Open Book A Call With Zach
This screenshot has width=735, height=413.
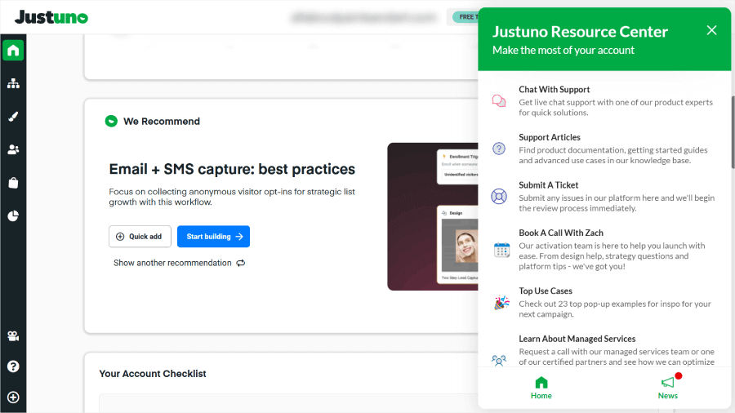pos(560,233)
